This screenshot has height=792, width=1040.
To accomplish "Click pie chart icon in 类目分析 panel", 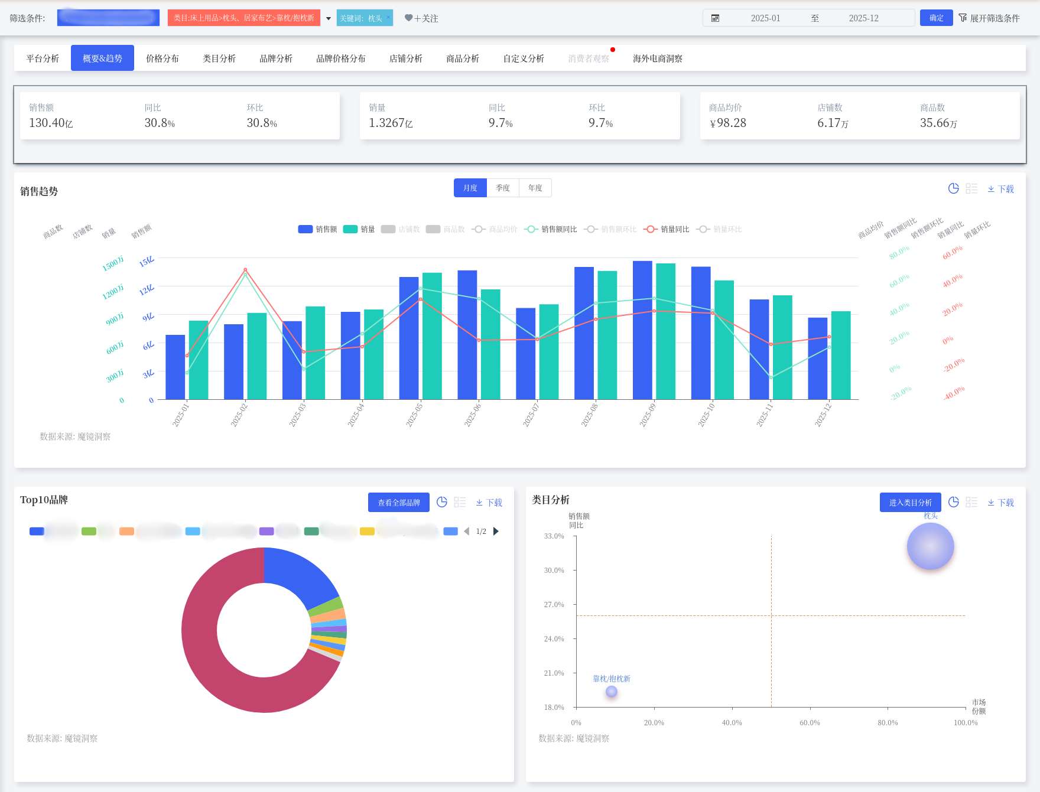I will tap(953, 502).
